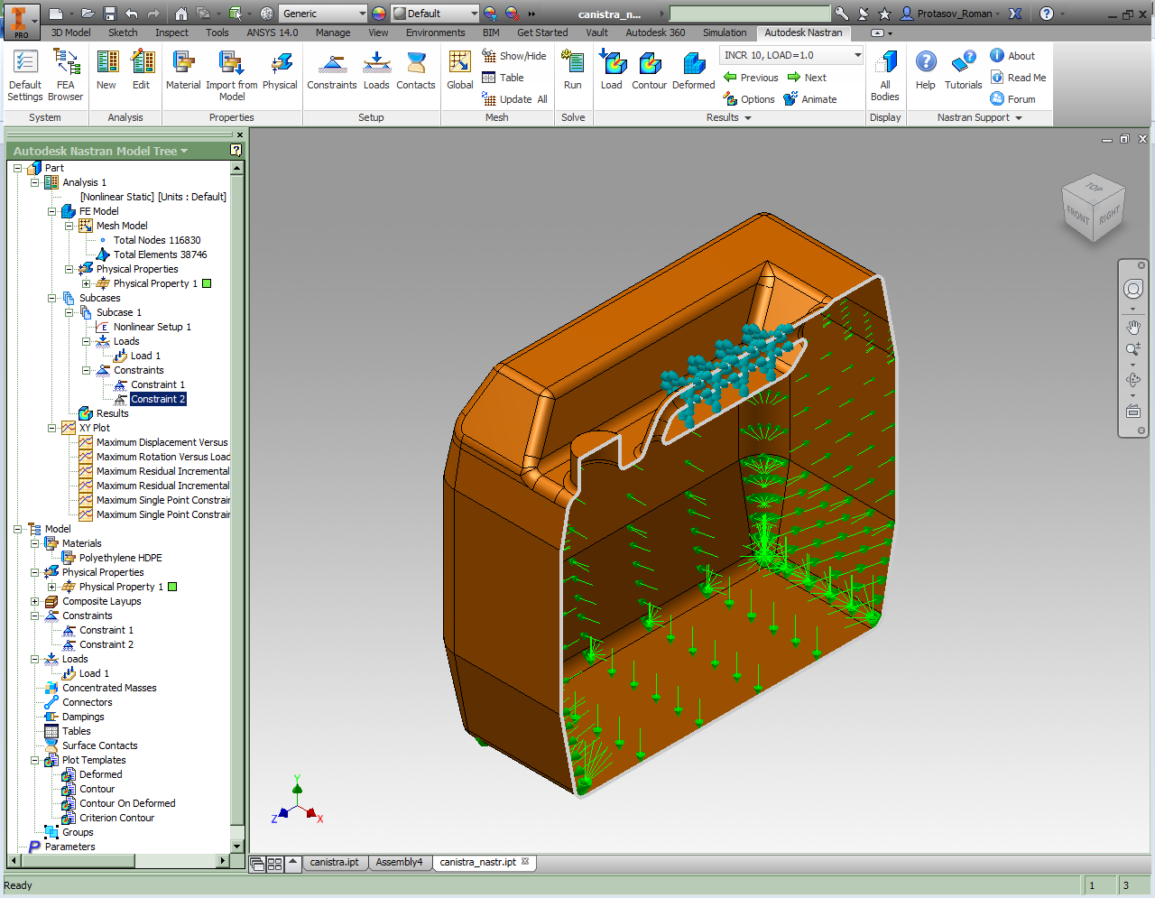Switch to Assembly4 document tab
Screen dimensions: 1155x898
point(400,862)
